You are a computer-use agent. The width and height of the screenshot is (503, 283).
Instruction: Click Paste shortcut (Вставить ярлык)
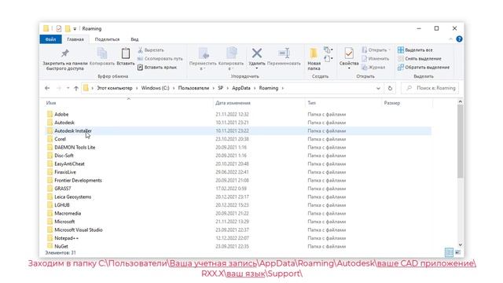(157, 68)
